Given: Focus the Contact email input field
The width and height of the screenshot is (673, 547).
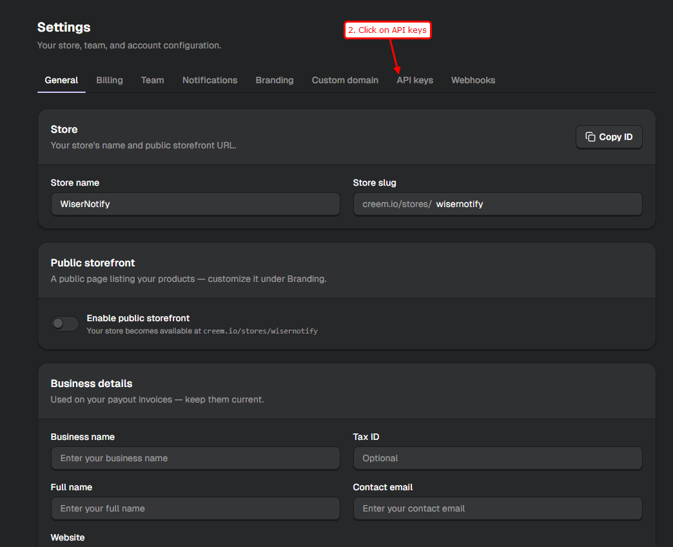Looking at the screenshot, I should 498,508.
